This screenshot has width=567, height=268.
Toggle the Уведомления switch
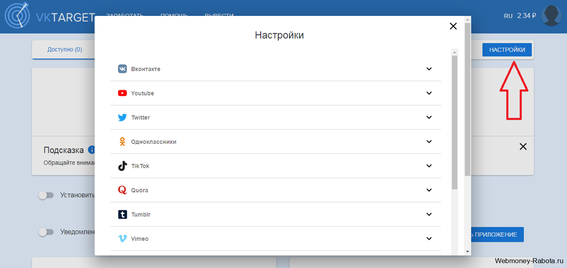point(46,232)
